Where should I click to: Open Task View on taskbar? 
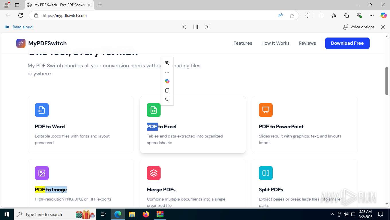(x=103, y=214)
